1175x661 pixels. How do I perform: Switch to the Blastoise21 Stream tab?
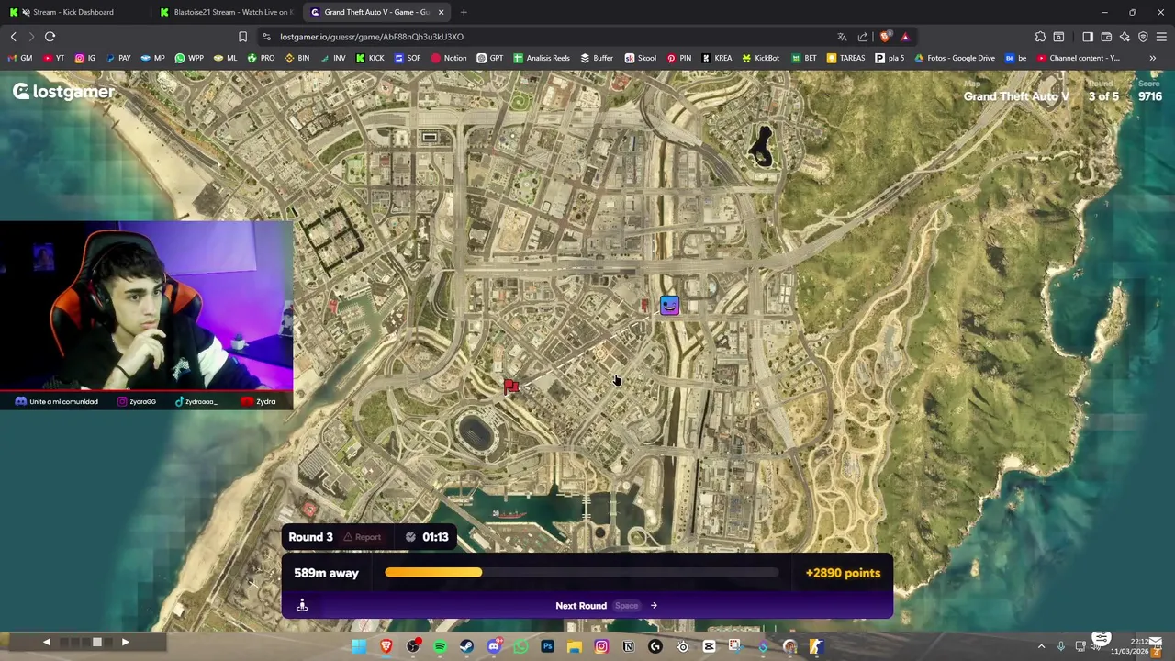(225, 12)
